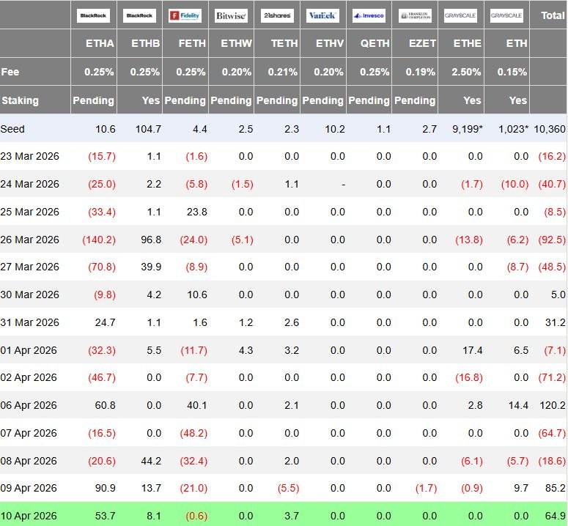Click the Seed row label
Viewport: 568px width, 526px height.
pyautogui.click(x=13, y=129)
